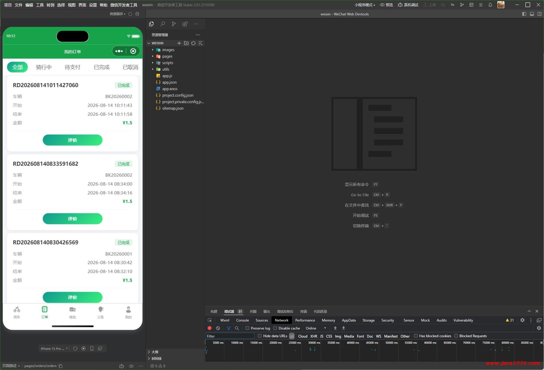Click the 真机调试 button
This screenshot has width=544, height=370.
[408, 5]
